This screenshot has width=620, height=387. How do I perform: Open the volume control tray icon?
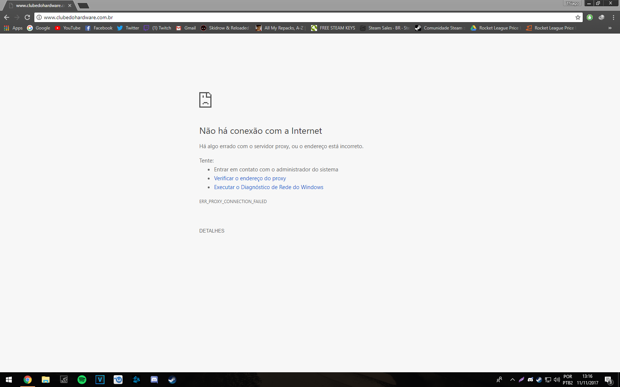click(x=557, y=380)
